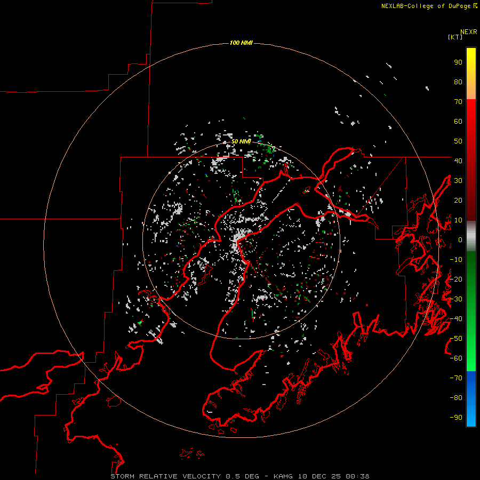Click the KAHG radar site identifier
Viewport: 480px width, 480px height.
pos(283,476)
